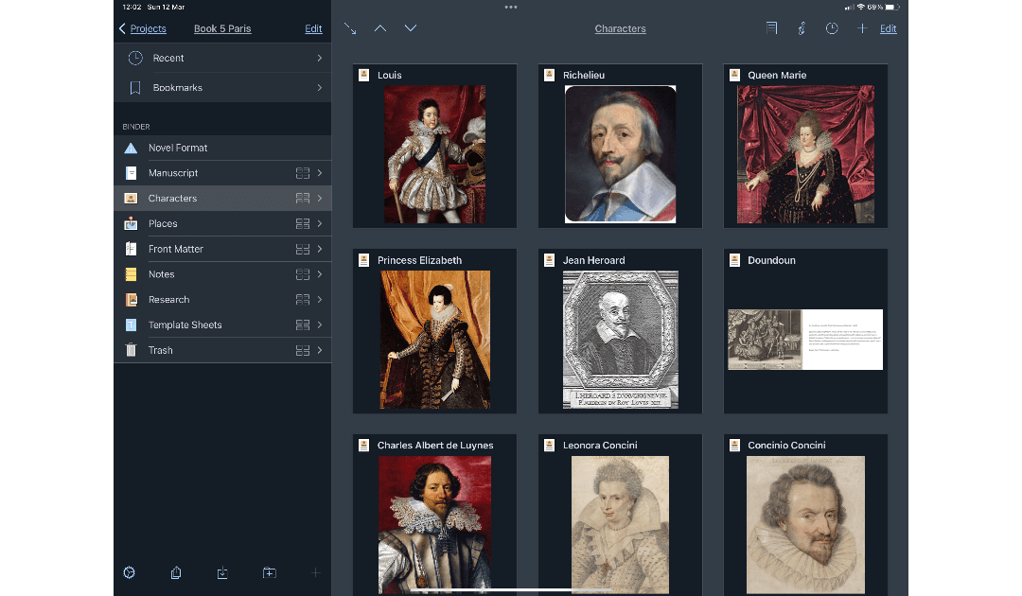The height and width of the screenshot is (596, 1022).
Task: Open corkboard view icon for Manuscript
Action: 303,173
